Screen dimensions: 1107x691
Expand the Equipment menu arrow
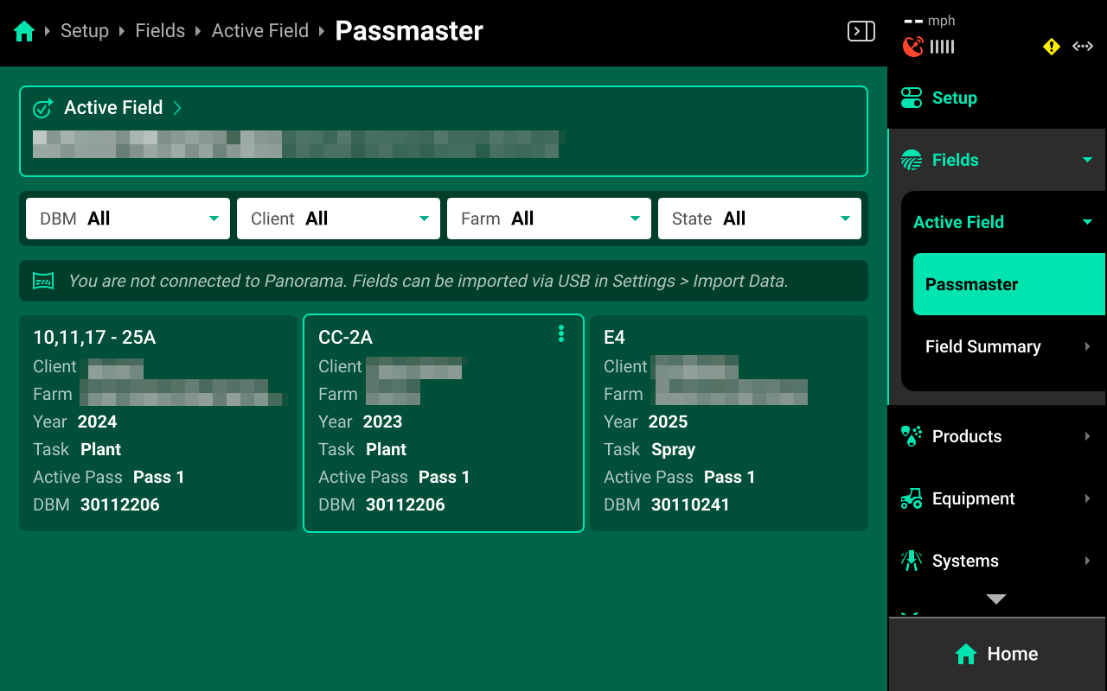tap(1088, 498)
